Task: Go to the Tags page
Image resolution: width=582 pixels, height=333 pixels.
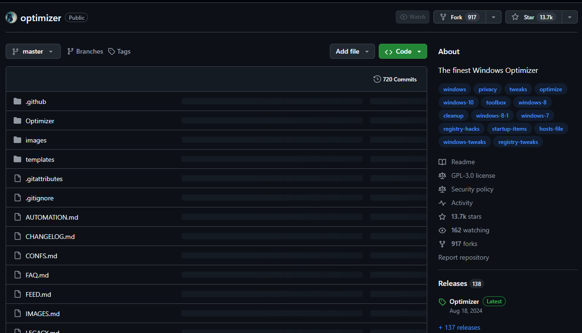Action: point(120,51)
